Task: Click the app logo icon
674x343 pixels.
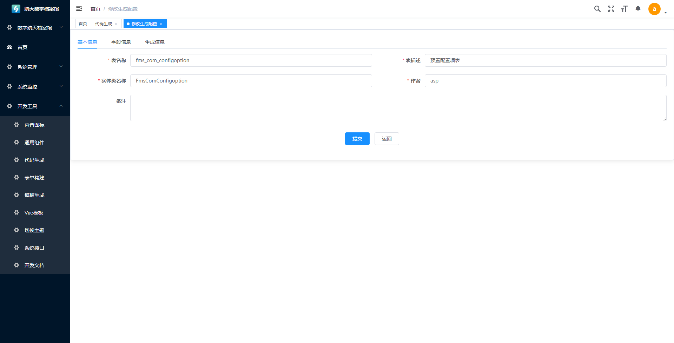Action: pyautogui.click(x=16, y=9)
